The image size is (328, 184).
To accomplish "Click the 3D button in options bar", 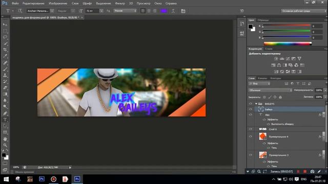I will pyautogui.click(x=242, y=11).
